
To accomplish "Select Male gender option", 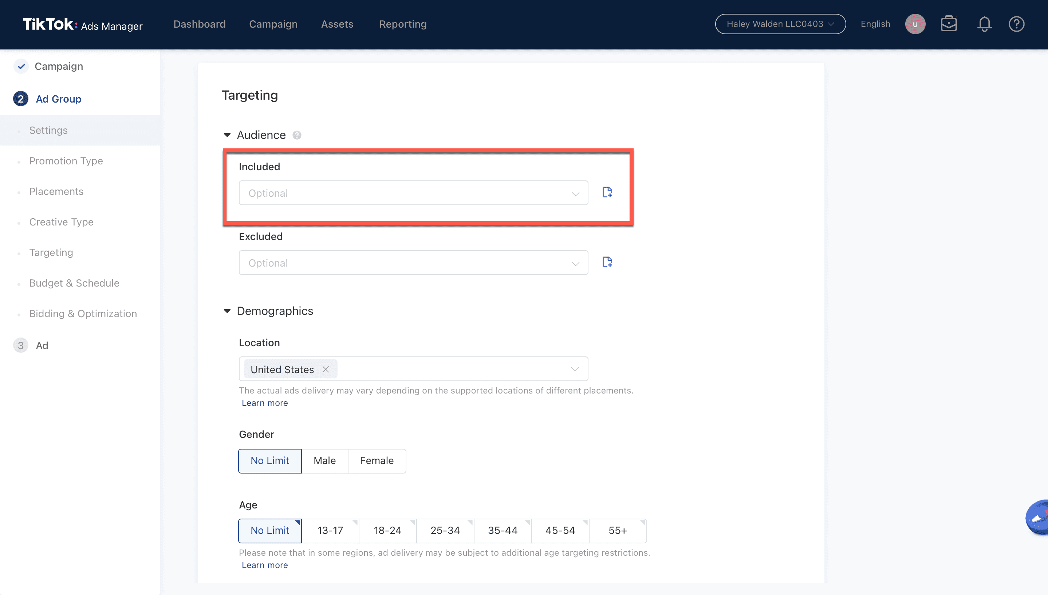I will [324, 461].
